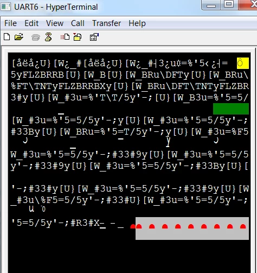Click the HyperTerminal title bar app icon
257x273 pixels.
[5, 7]
